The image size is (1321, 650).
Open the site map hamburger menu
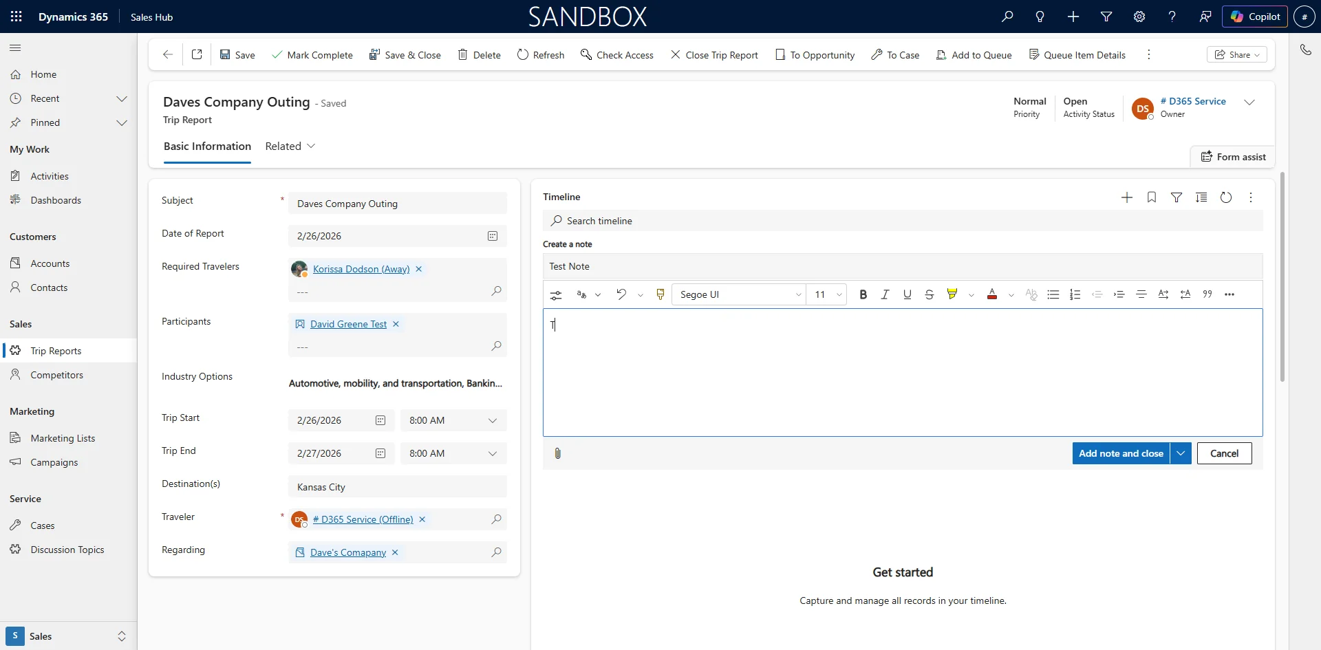click(15, 47)
